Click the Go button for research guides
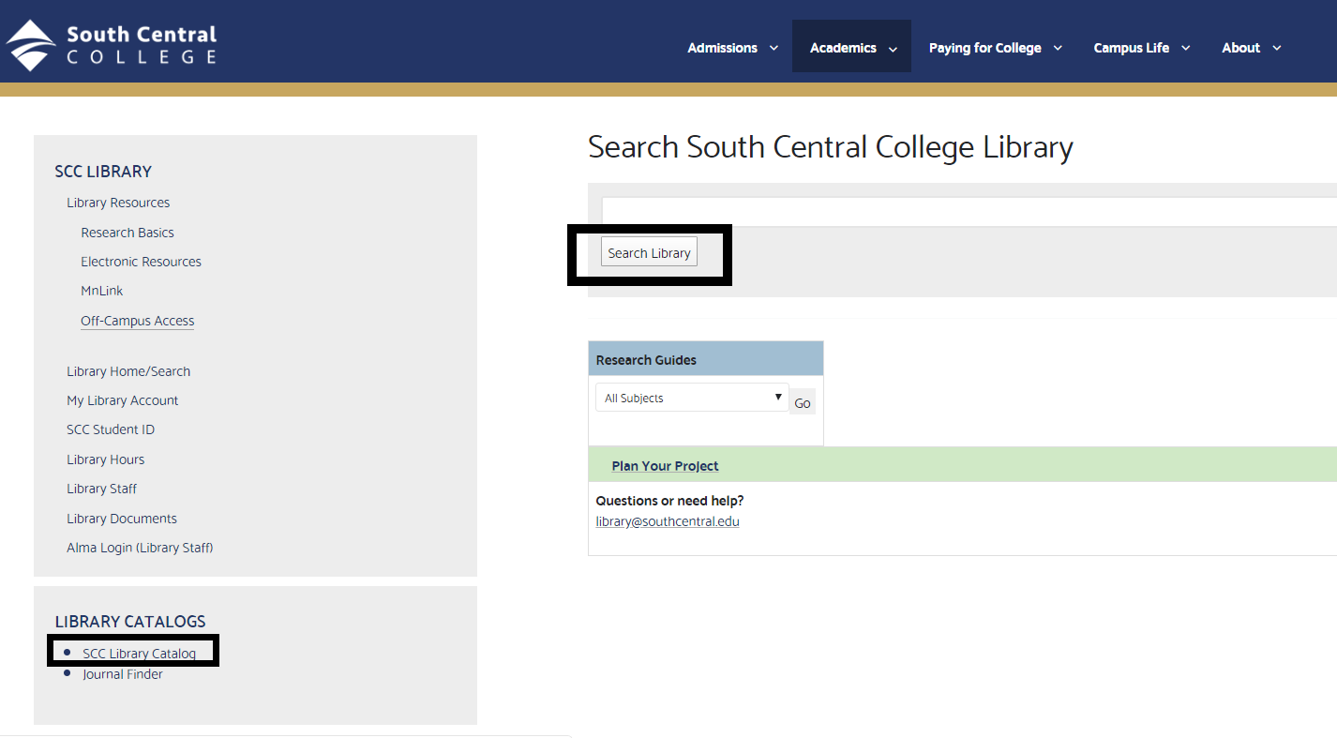The width and height of the screenshot is (1337, 738). click(803, 402)
